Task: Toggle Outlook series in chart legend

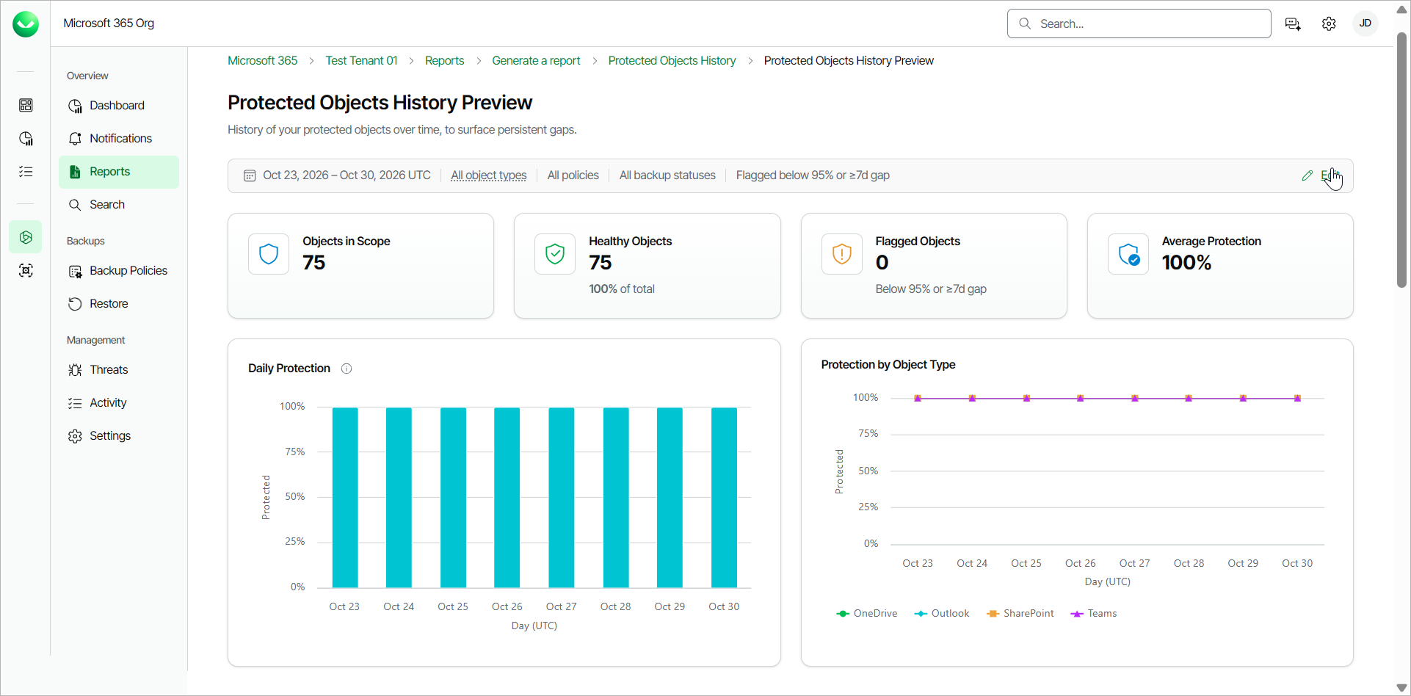Action: (941, 614)
